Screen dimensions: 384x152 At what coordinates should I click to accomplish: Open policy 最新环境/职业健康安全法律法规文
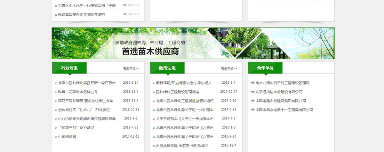coord(184,83)
